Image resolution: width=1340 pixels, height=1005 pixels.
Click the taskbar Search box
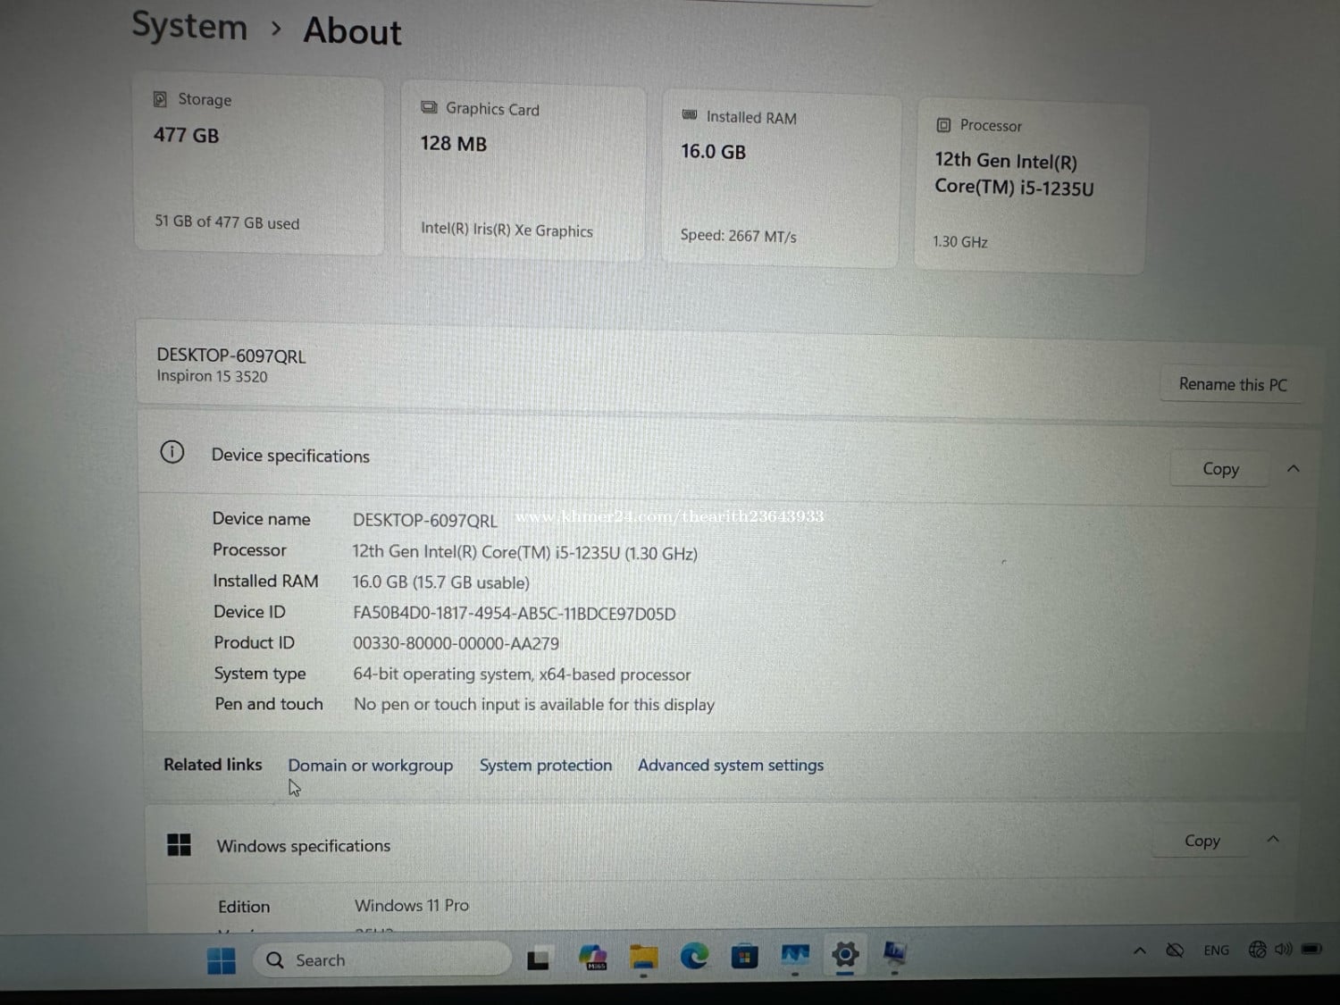click(382, 959)
